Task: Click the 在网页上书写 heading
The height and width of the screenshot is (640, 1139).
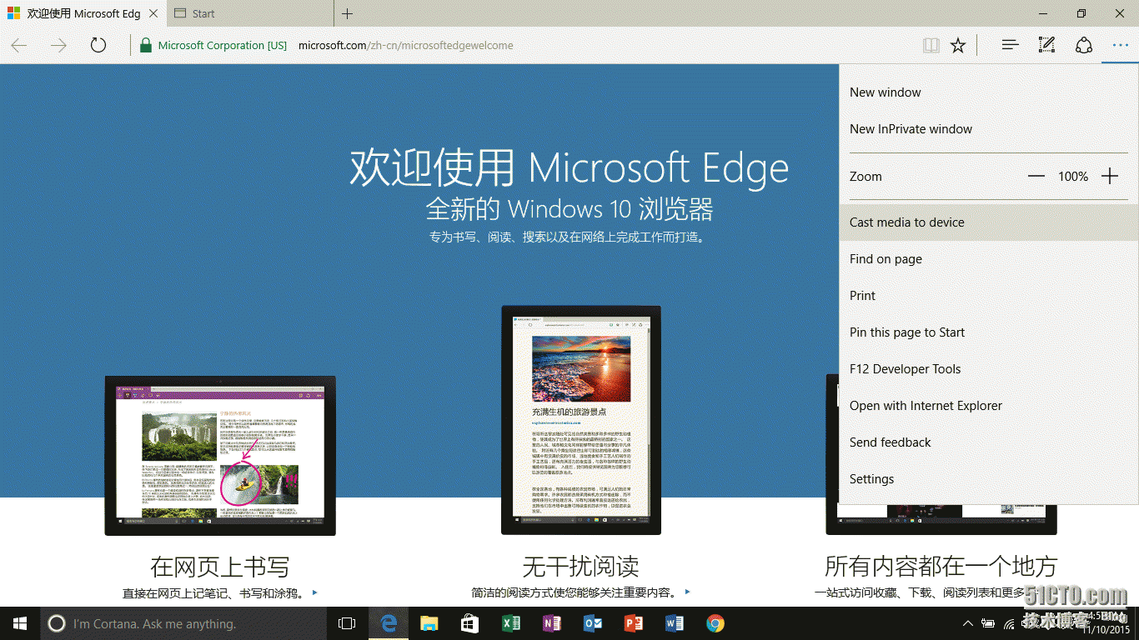Action: 220,567
